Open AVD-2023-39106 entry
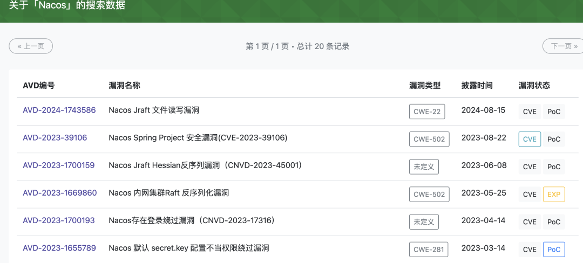 pos(55,137)
